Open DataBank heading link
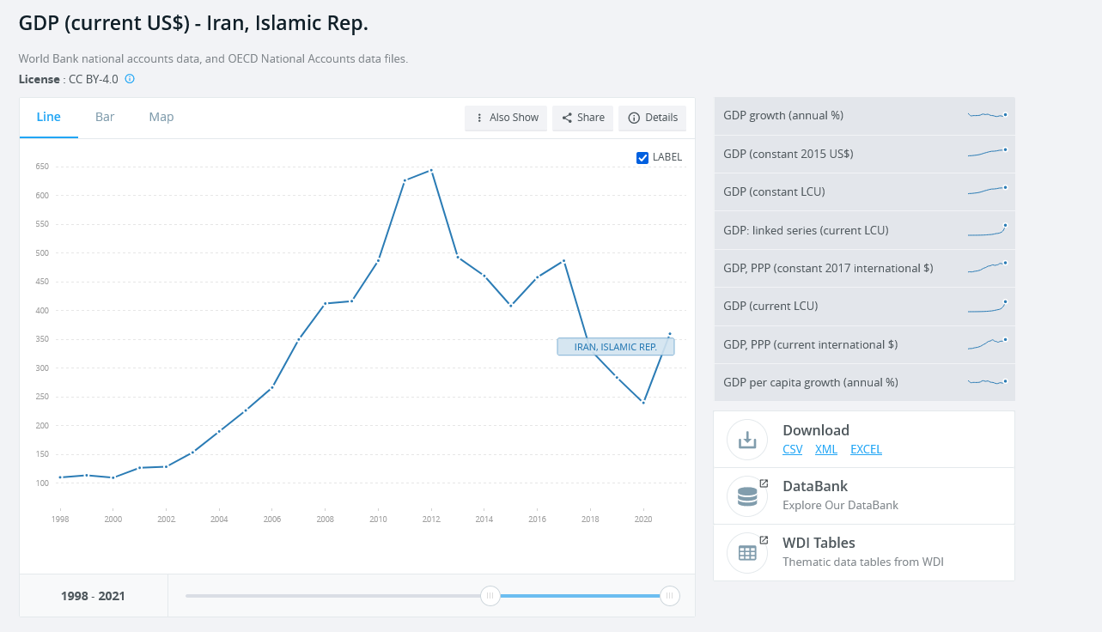 click(815, 486)
